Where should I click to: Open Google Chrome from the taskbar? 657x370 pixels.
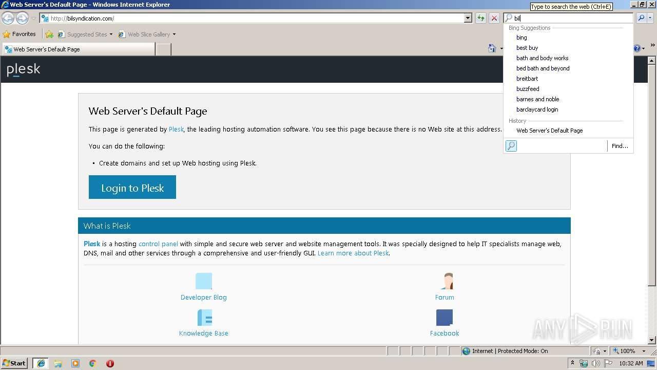coord(93,363)
